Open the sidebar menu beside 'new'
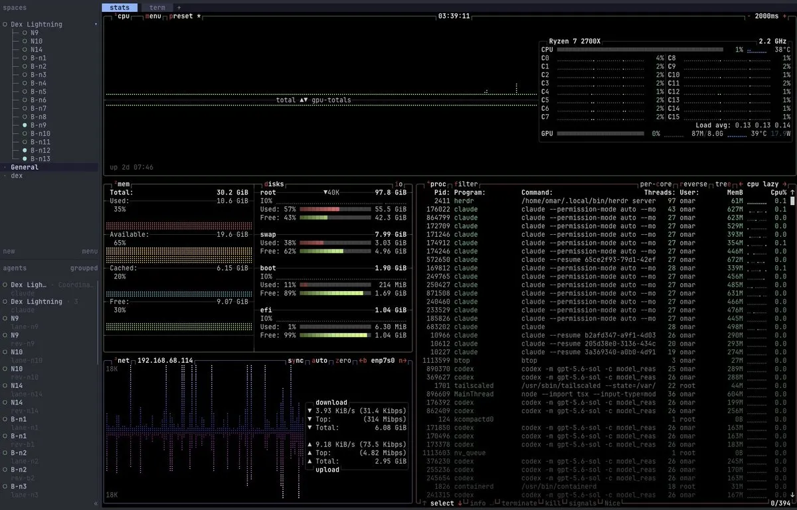797x510 pixels. (x=90, y=251)
